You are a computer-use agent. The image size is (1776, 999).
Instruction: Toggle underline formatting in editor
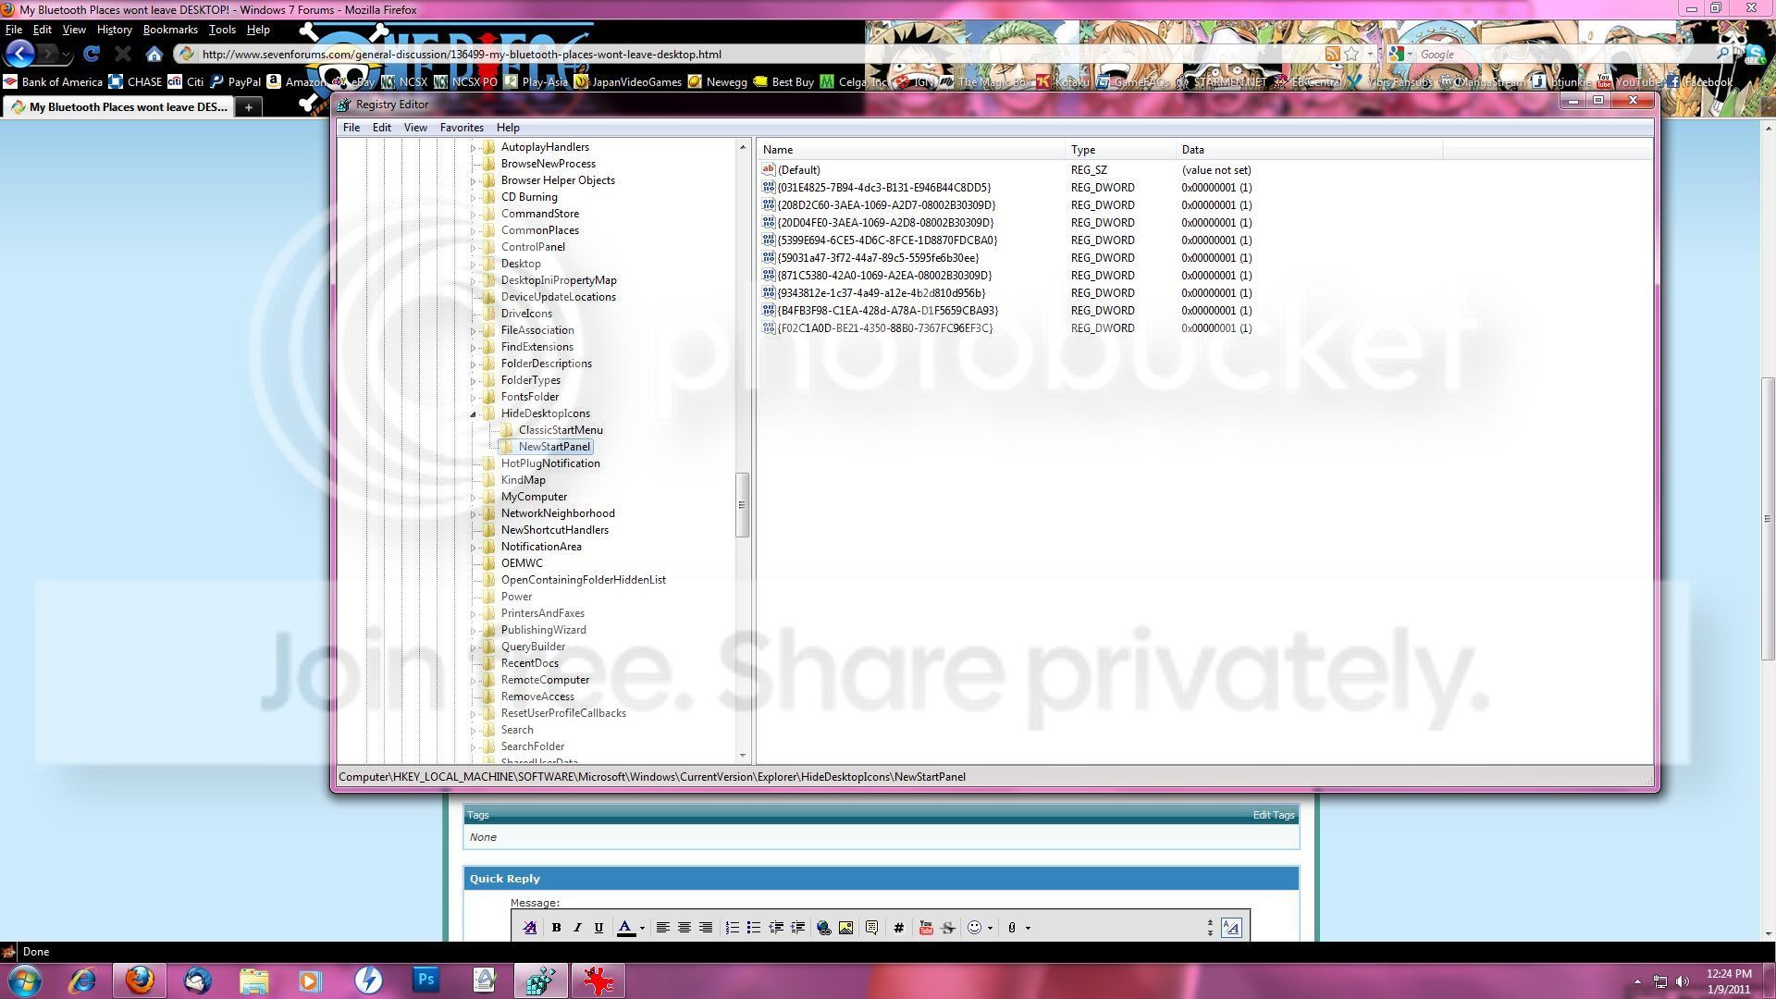[598, 927]
